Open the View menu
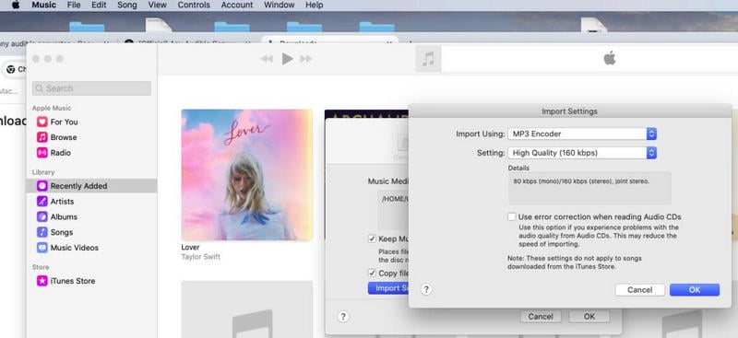The height and width of the screenshot is (338, 738). click(x=157, y=6)
